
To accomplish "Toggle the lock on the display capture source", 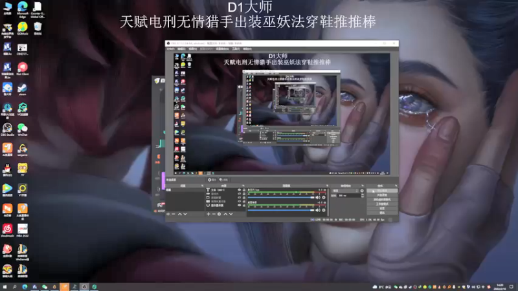I will [244, 205].
